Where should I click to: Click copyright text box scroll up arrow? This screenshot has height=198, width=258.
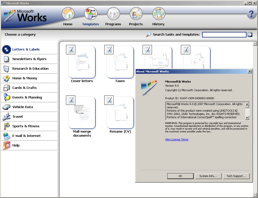point(247,104)
